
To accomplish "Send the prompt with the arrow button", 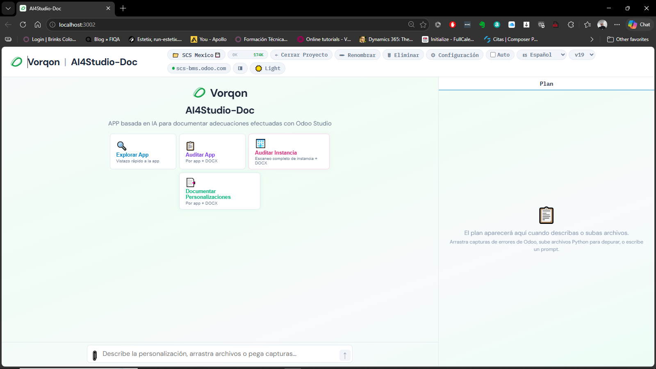I will tap(345, 355).
